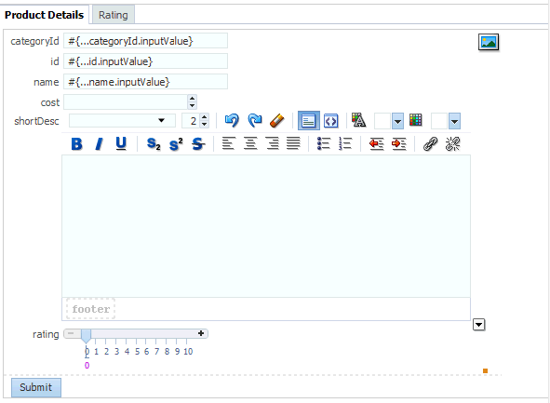Click the Undo arrow icon

coord(232,121)
